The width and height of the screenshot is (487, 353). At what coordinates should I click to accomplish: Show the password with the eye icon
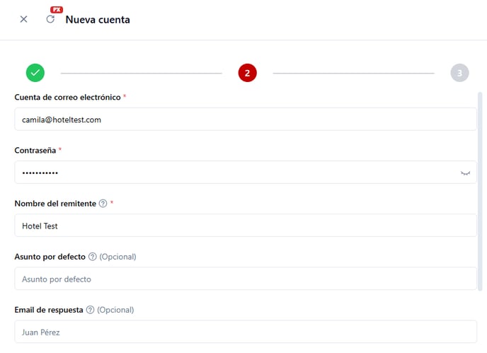point(465,173)
